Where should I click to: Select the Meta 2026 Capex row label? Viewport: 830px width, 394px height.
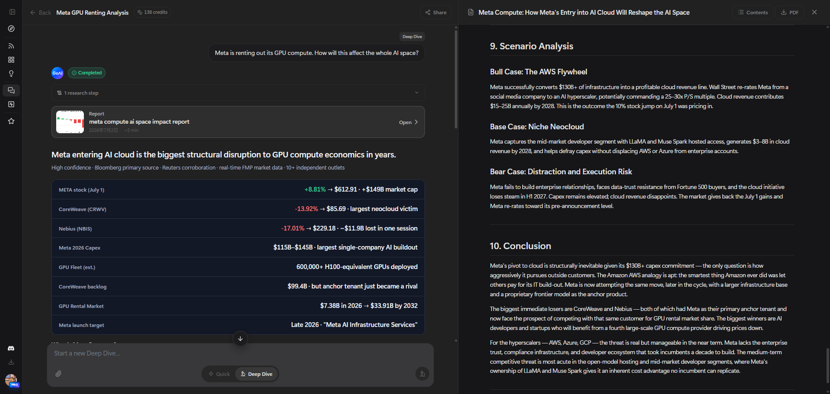click(80, 248)
